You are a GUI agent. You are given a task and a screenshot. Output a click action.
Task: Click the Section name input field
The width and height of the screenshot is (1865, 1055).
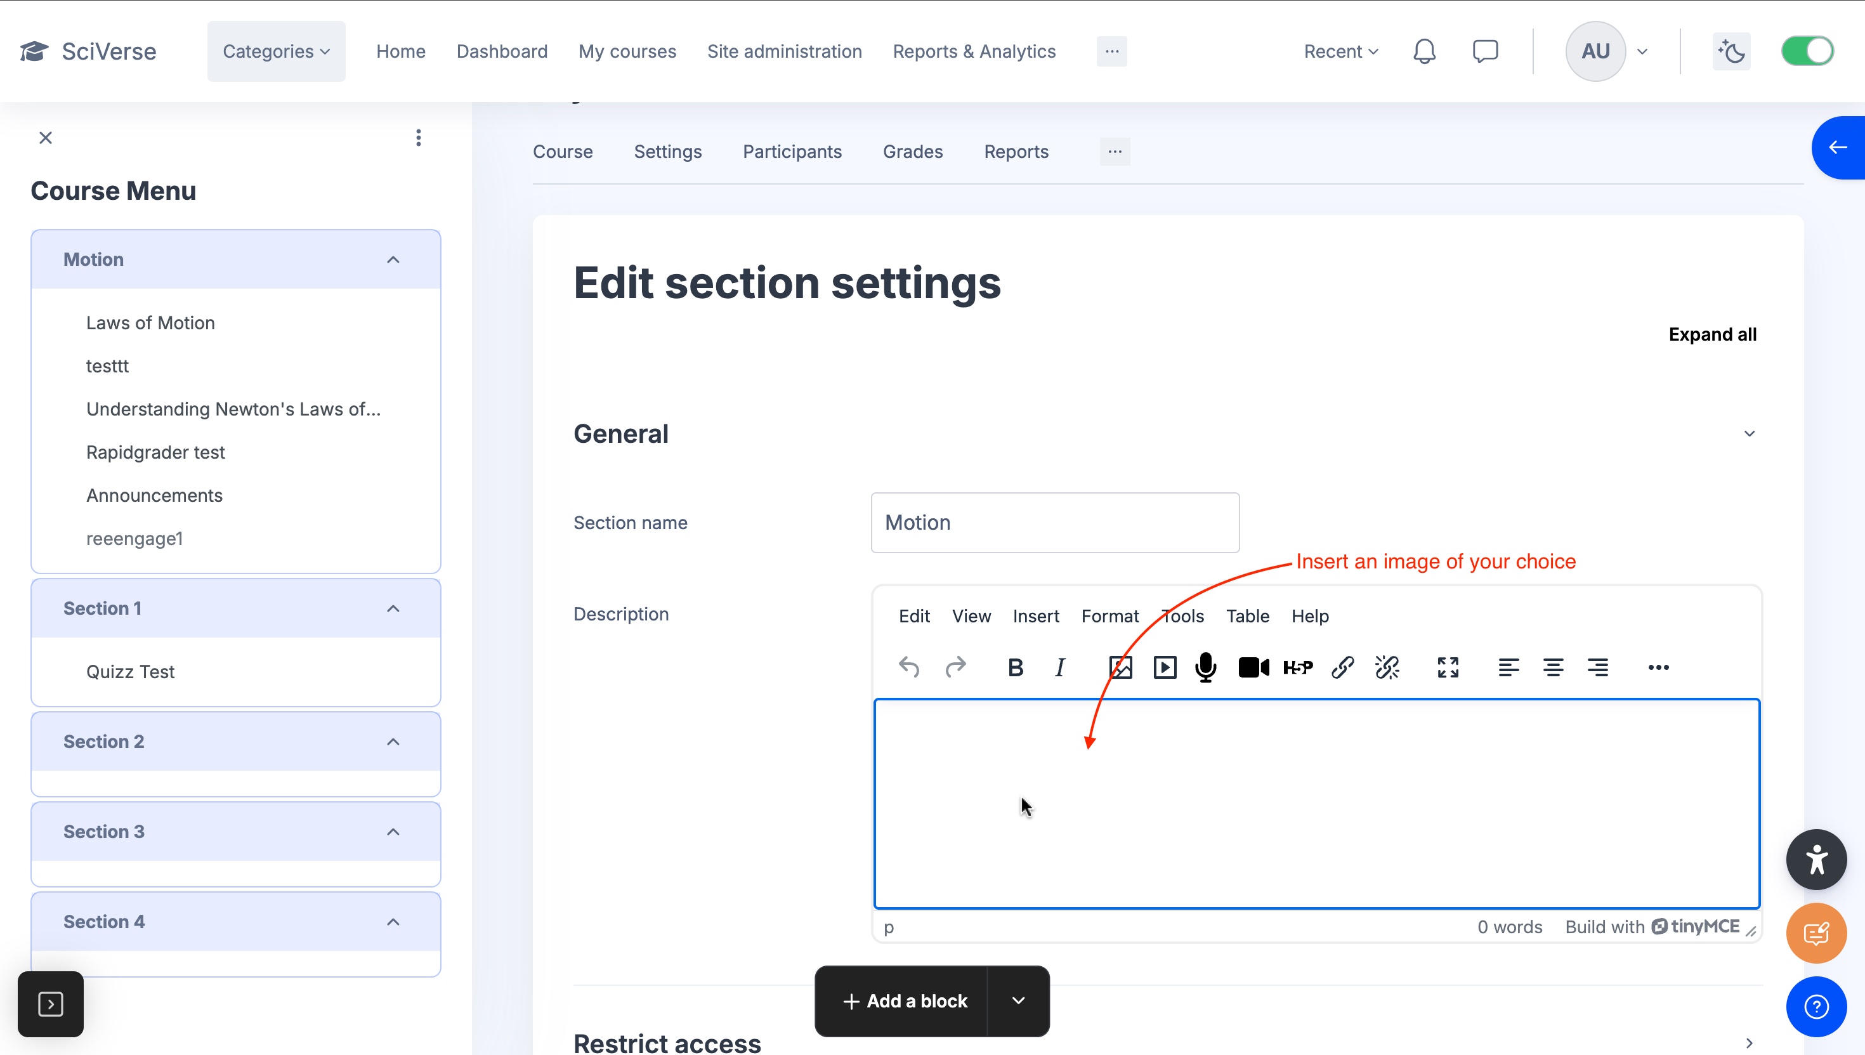(1055, 523)
